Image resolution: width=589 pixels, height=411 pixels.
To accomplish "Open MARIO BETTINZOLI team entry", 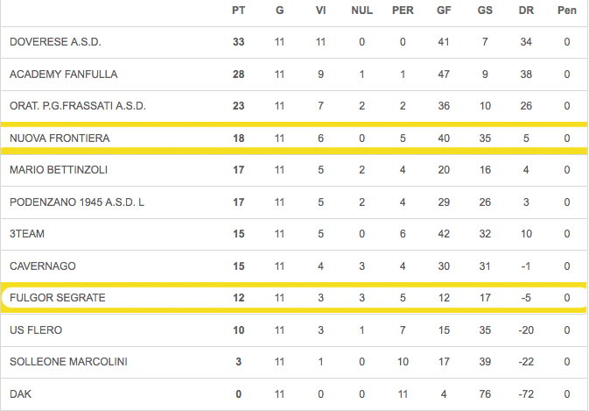I will 58,170.
